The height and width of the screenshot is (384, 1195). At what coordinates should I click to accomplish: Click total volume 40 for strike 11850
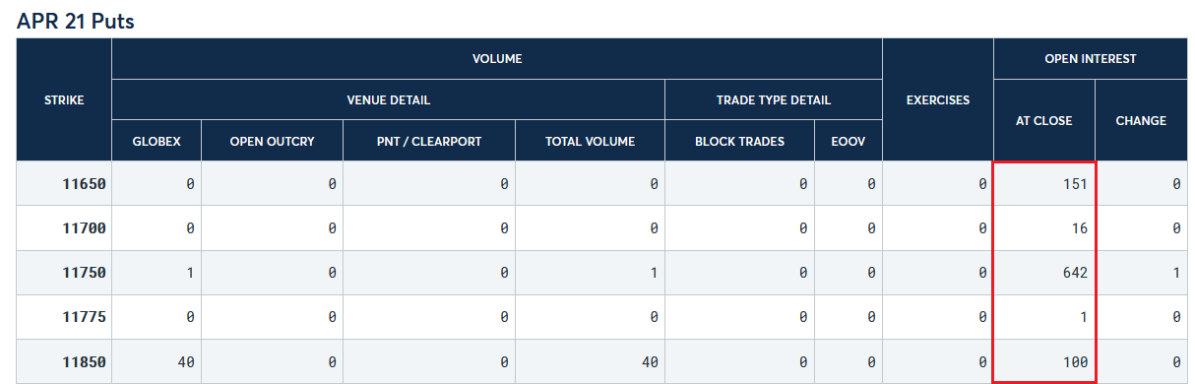tap(649, 362)
